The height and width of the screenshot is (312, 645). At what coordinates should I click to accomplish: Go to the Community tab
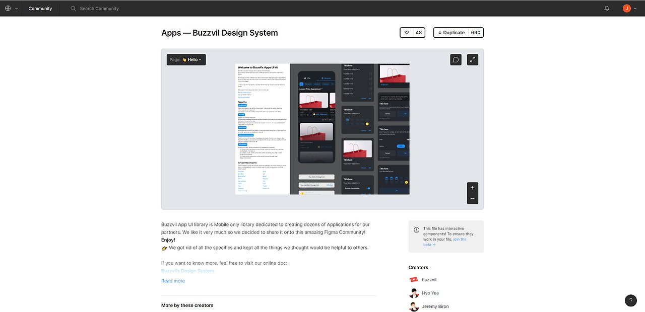tap(40, 9)
